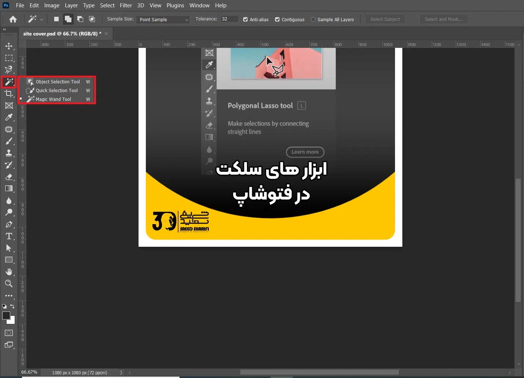
Task: Click the foreground color swatch
Action: (x=6, y=315)
